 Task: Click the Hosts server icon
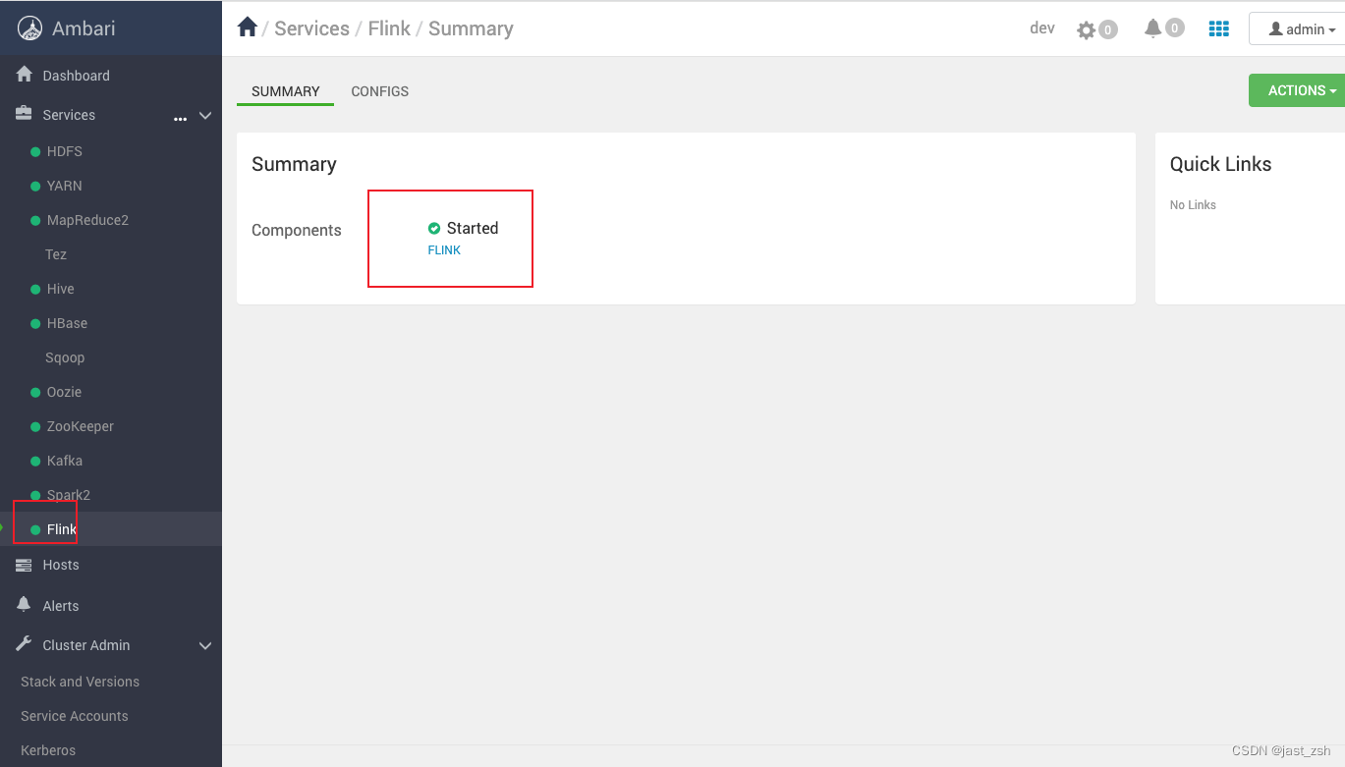pyautogui.click(x=25, y=565)
